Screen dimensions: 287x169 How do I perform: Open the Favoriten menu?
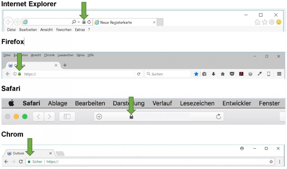[64, 30]
